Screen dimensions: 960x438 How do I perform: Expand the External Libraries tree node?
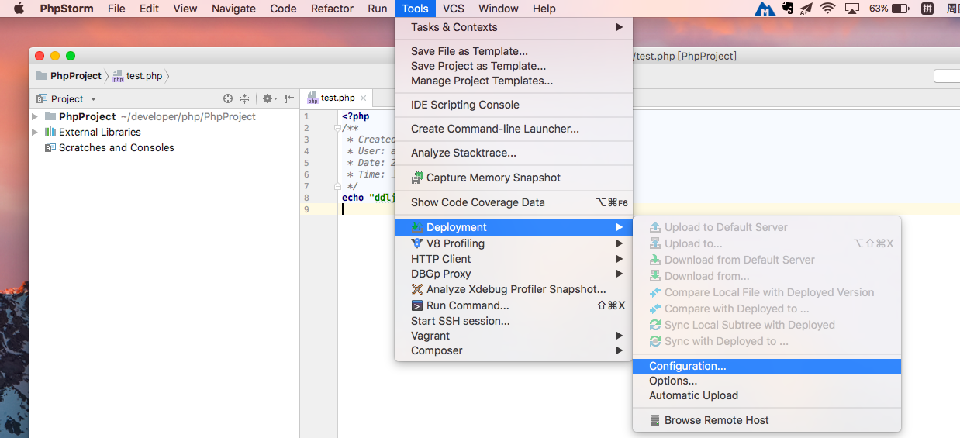point(35,132)
